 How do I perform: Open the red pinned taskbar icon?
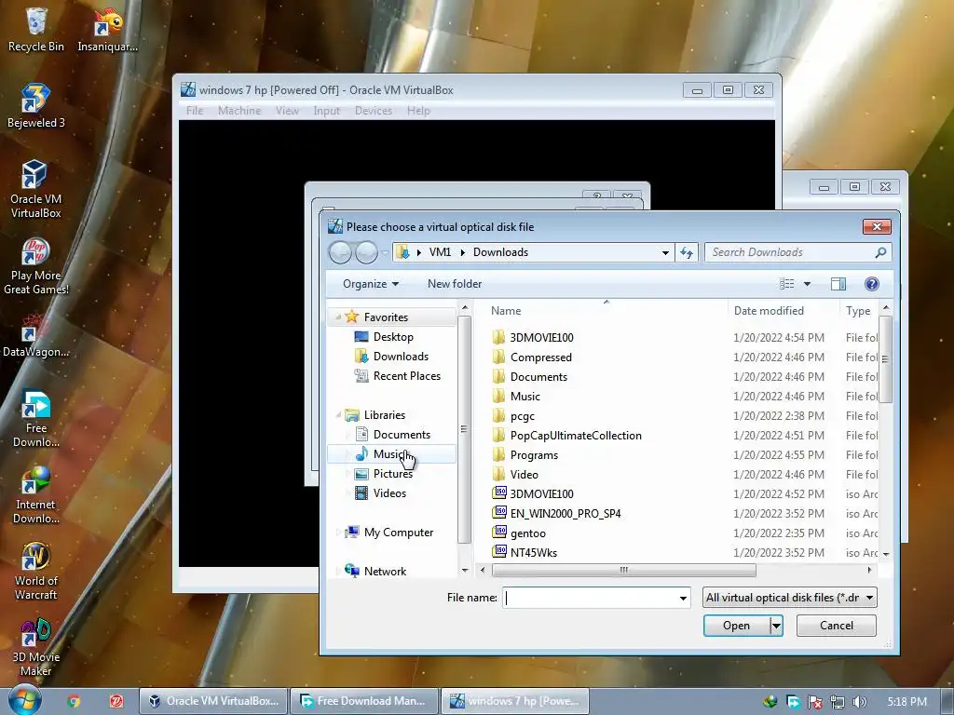click(116, 701)
